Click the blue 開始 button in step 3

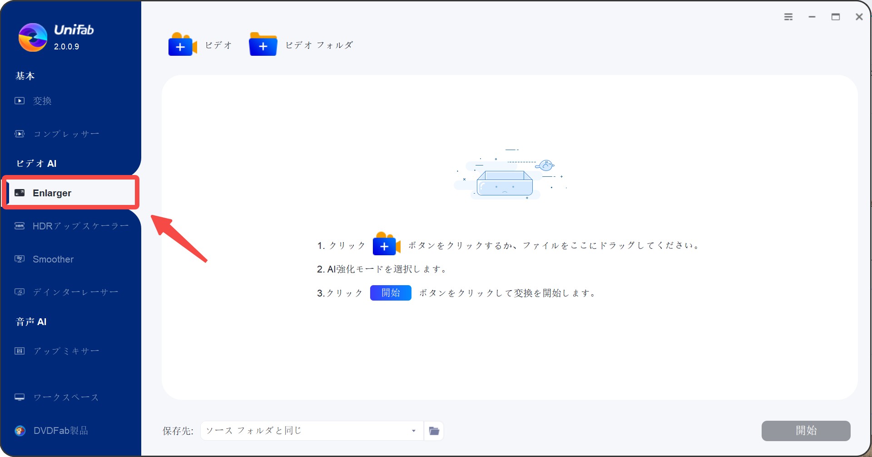click(391, 293)
